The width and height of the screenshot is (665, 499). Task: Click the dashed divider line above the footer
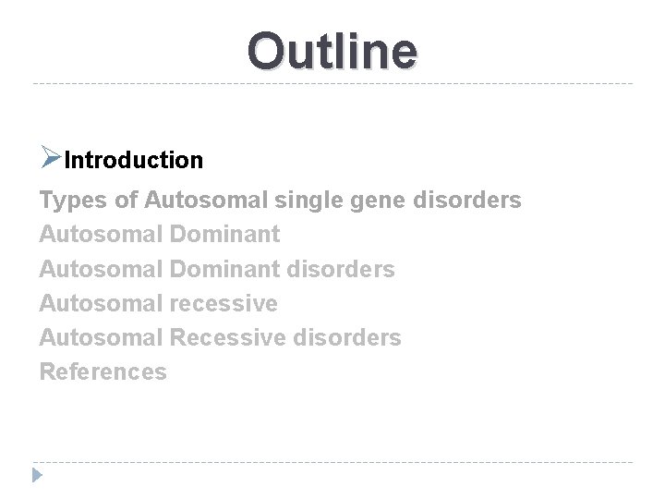[x=332, y=461]
